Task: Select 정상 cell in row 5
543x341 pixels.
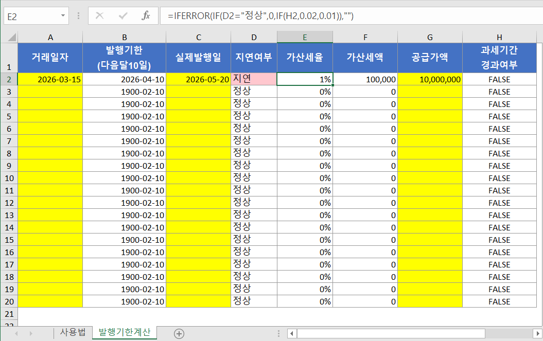Action: click(254, 116)
